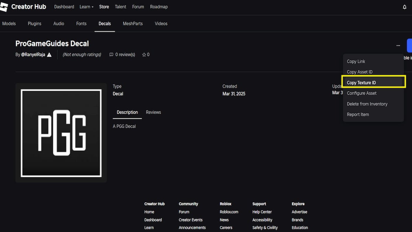
Task: Choose Delete from Inventory option
Action: coord(367,104)
